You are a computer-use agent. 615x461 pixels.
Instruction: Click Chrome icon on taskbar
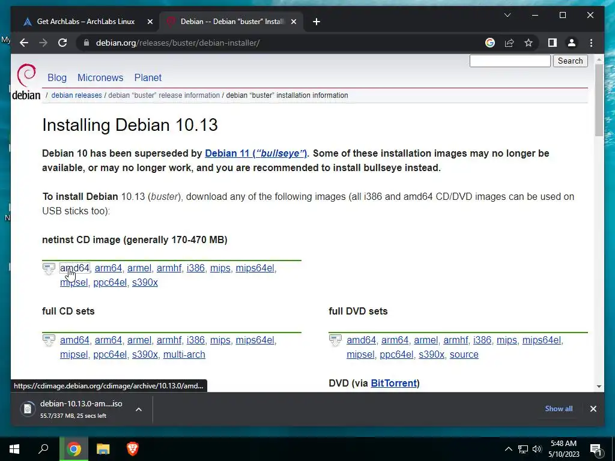click(x=73, y=449)
